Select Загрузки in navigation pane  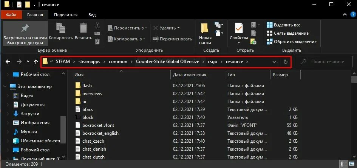[30, 114]
